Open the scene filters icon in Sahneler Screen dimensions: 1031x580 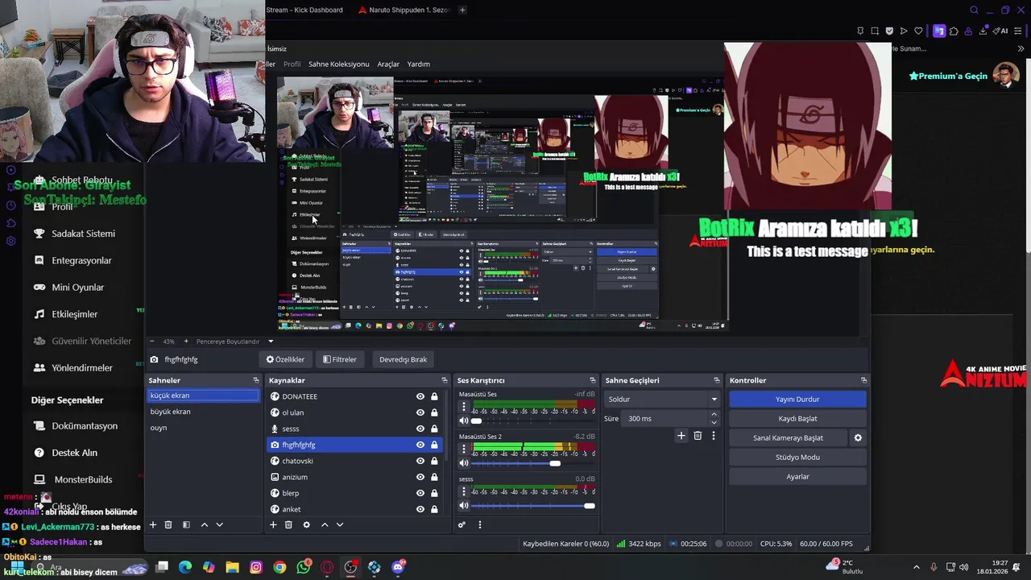click(186, 524)
